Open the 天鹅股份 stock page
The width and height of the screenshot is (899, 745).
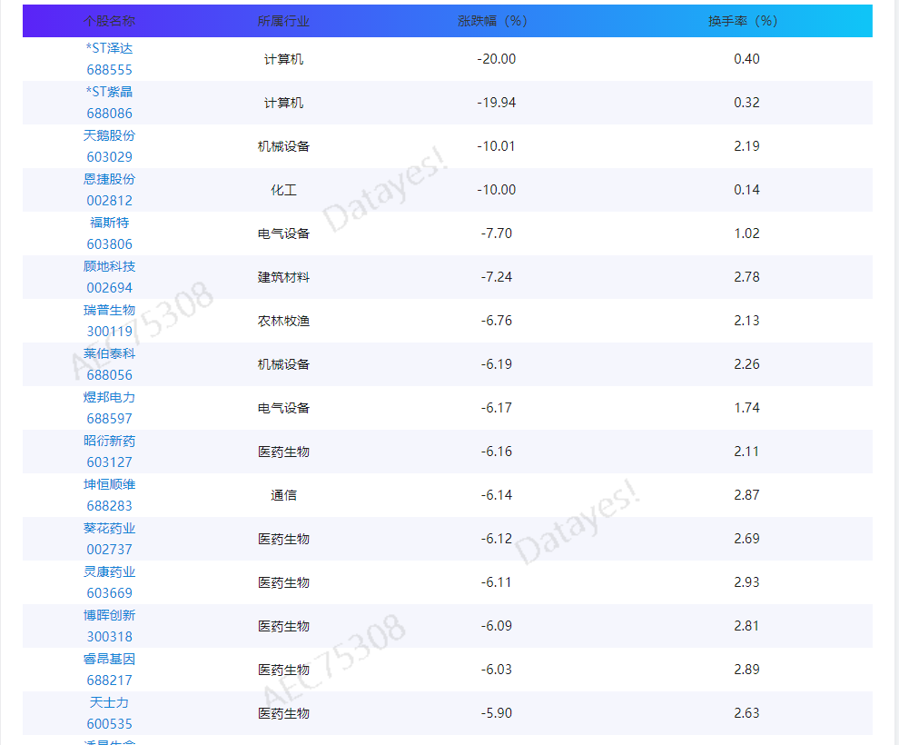click(x=110, y=135)
